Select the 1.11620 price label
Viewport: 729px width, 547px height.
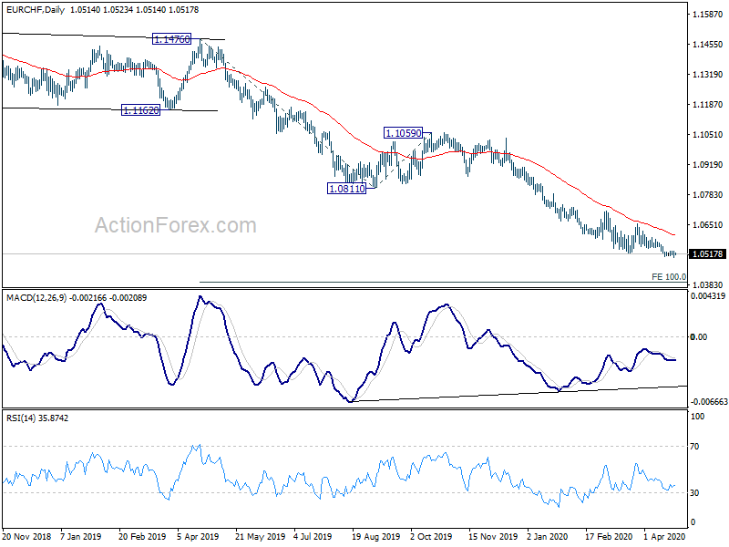tap(140, 110)
